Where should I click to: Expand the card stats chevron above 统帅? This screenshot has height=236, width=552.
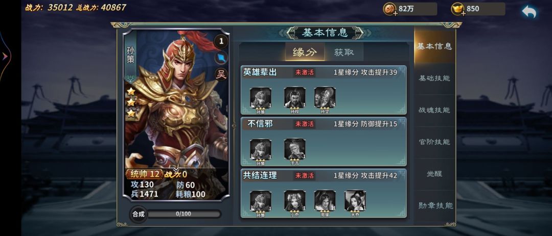pos(176,170)
